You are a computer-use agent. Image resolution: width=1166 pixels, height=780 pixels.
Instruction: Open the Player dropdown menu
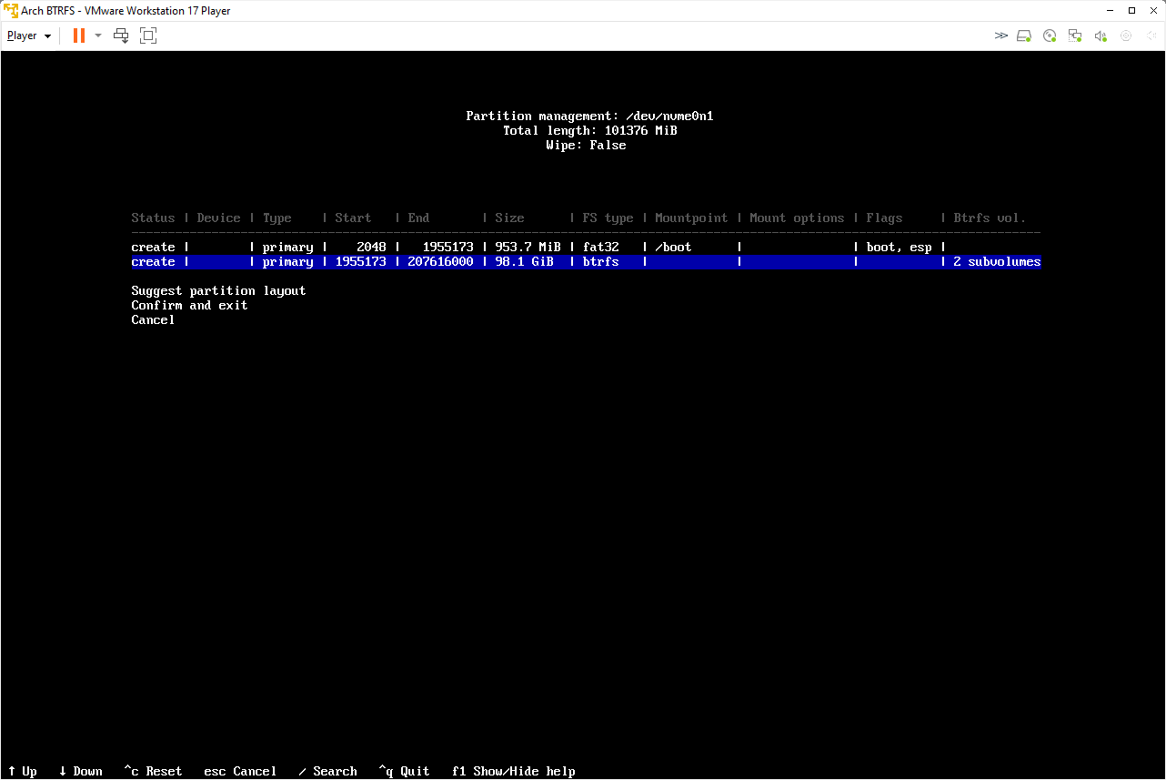point(29,35)
